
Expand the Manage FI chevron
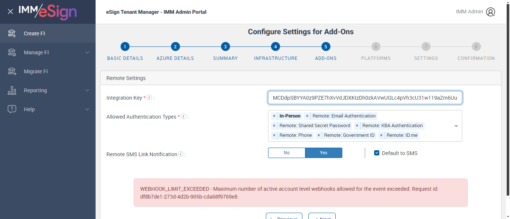[87, 52]
